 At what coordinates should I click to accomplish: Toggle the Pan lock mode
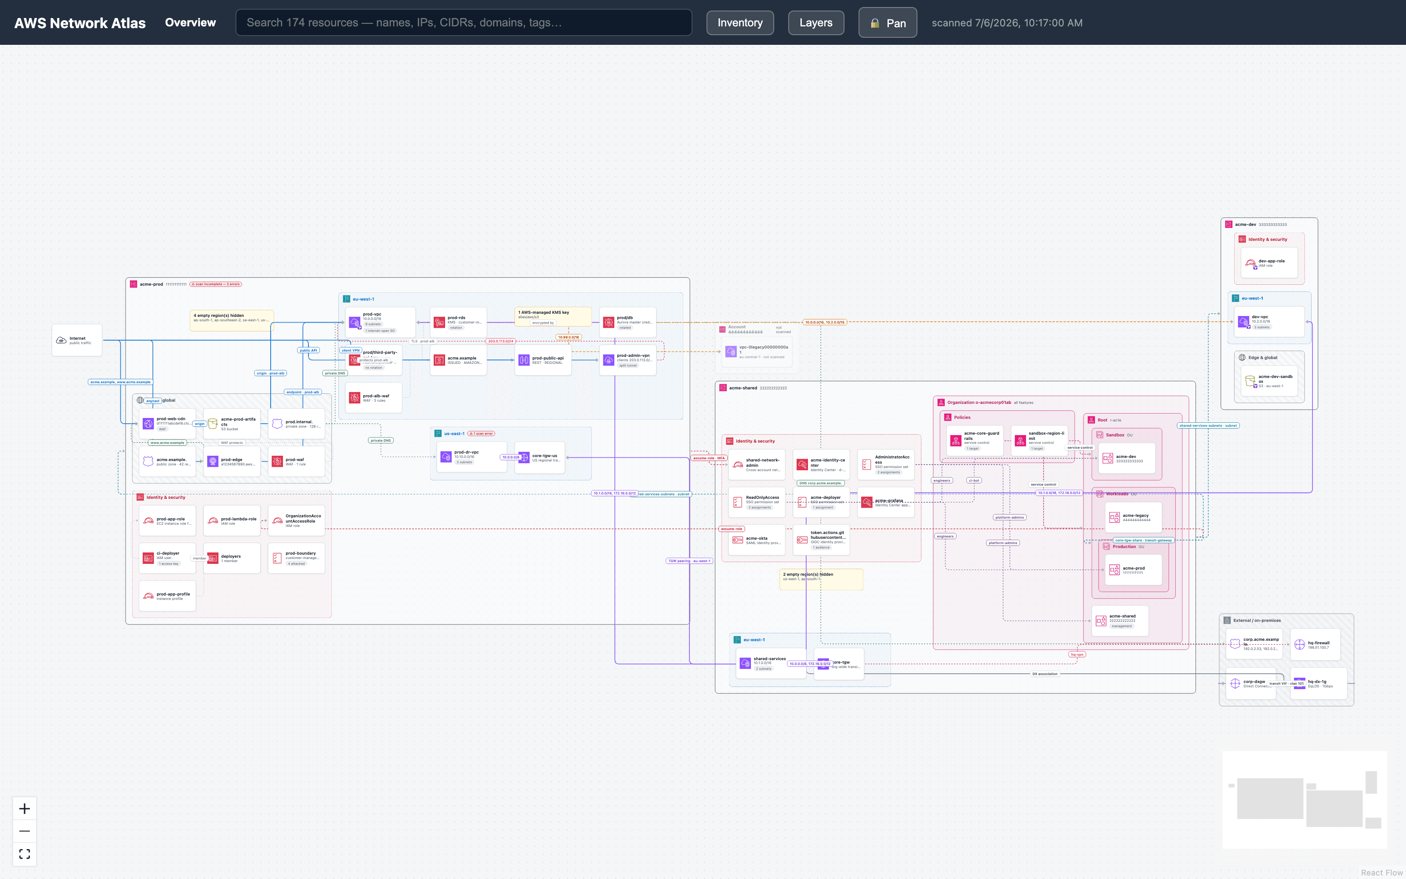click(888, 23)
